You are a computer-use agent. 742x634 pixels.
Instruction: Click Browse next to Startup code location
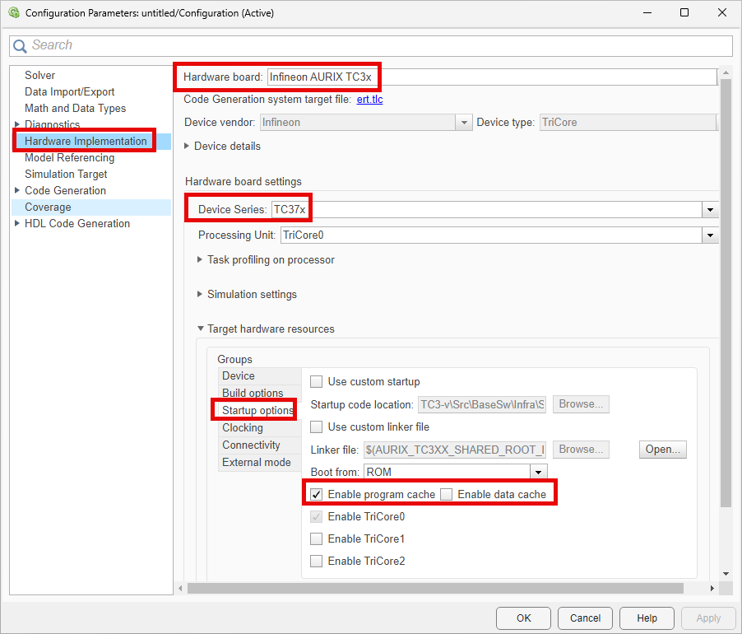point(579,403)
